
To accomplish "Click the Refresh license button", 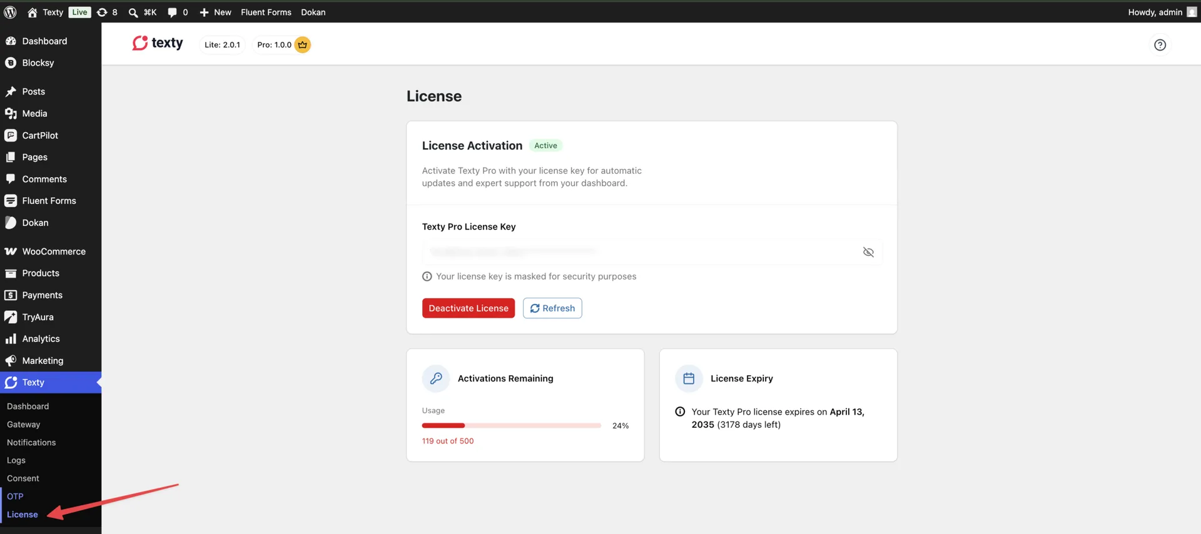I will (552, 308).
